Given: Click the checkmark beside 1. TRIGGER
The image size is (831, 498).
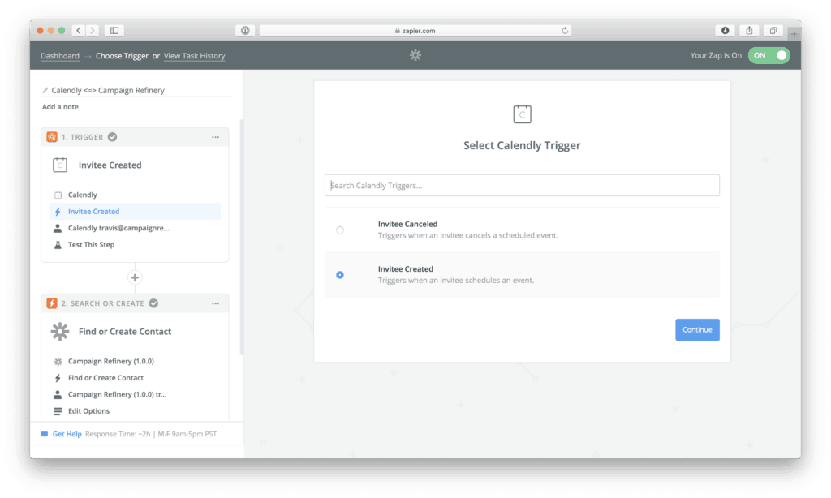Looking at the screenshot, I should pyautogui.click(x=112, y=137).
